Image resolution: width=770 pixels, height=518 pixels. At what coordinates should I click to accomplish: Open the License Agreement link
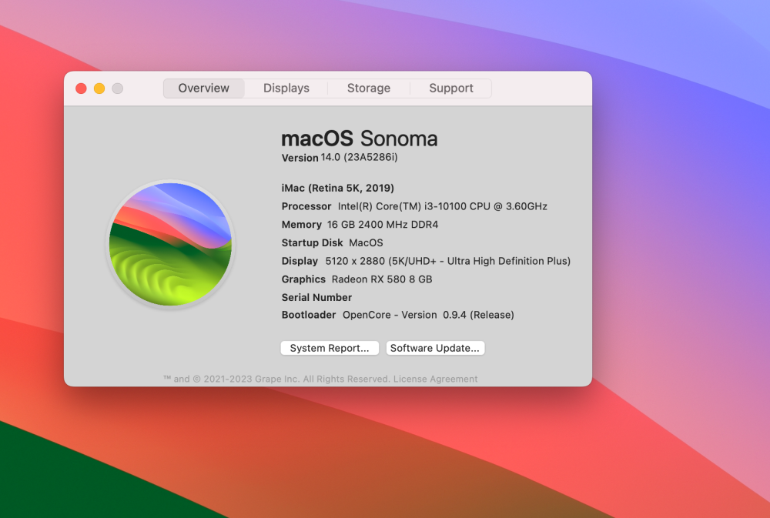point(435,379)
